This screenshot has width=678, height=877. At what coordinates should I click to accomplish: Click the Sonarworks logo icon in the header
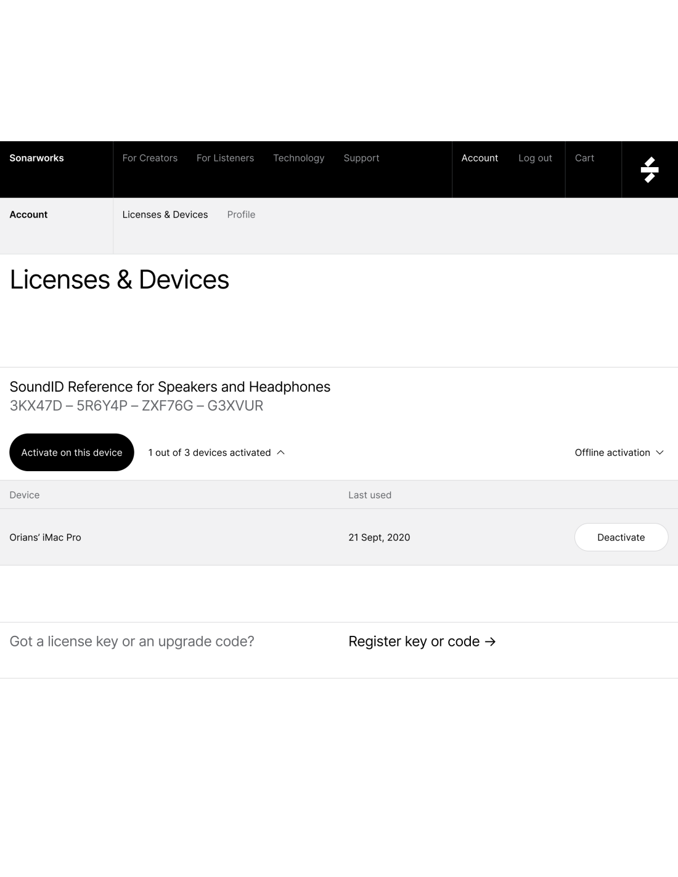point(650,170)
